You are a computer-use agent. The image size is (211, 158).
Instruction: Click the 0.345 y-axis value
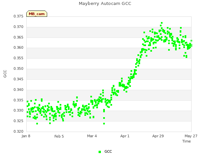coord(18,79)
